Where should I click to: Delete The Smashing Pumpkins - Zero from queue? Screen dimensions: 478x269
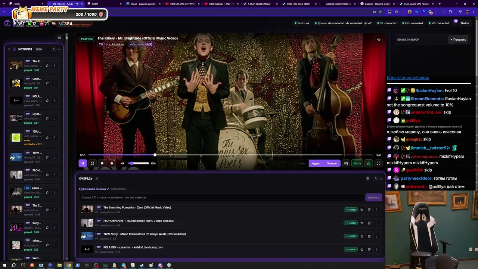tap(369, 210)
